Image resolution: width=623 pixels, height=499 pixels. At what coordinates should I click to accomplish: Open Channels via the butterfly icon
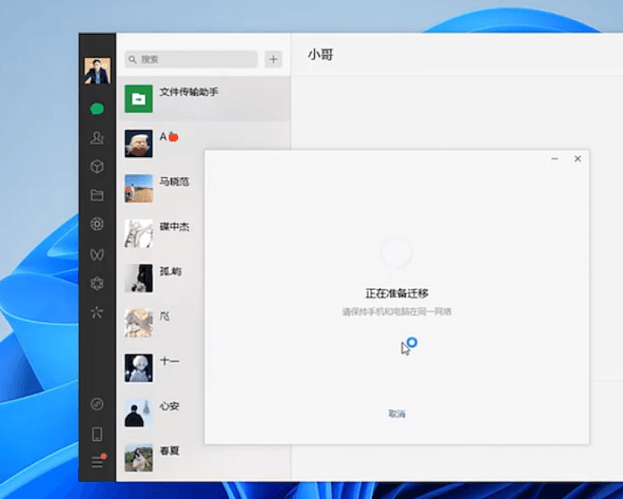pos(97,254)
